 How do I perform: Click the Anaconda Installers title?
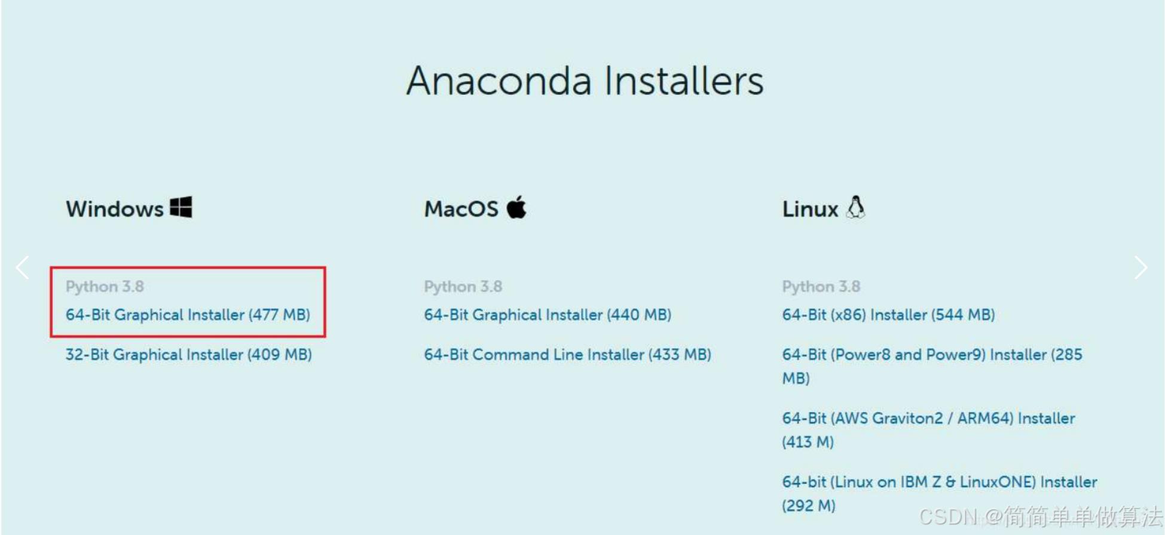point(585,81)
